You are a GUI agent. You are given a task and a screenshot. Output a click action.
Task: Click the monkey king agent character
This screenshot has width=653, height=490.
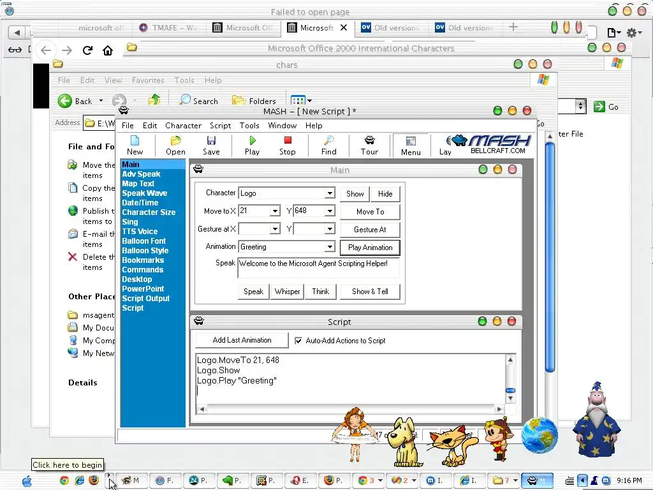(x=499, y=438)
